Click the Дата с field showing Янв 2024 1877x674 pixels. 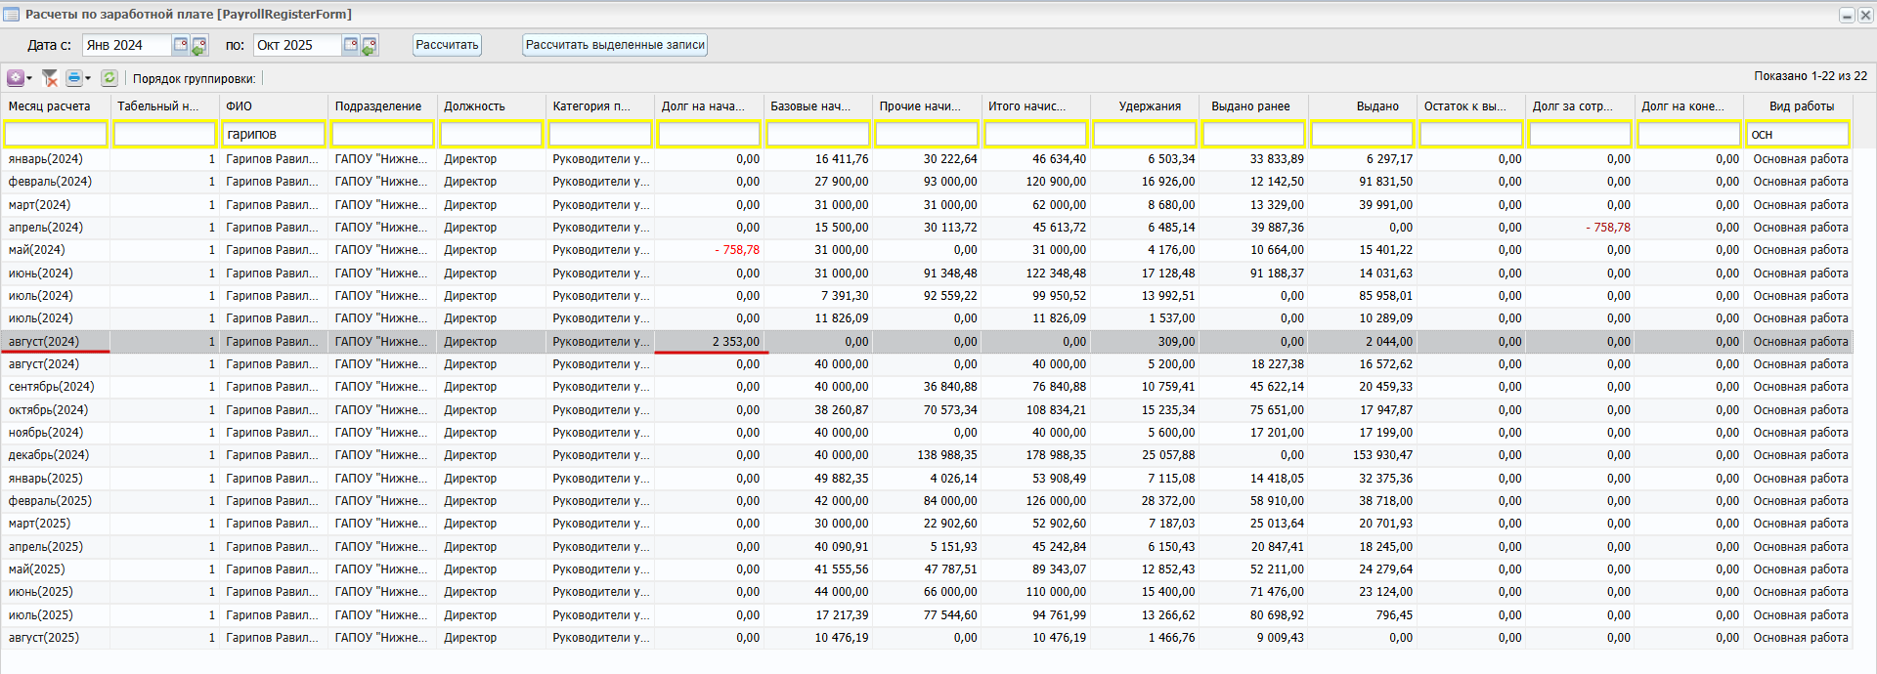[x=126, y=45]
